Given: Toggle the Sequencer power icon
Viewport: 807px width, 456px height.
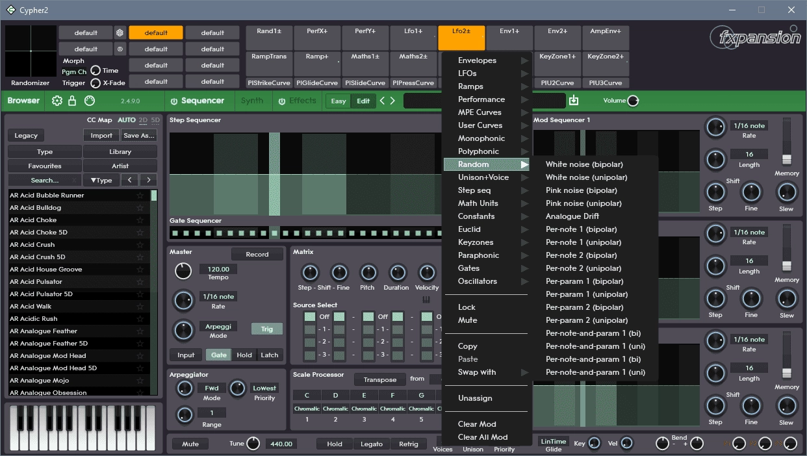Looking at the screenshot, I should [174, 101].
